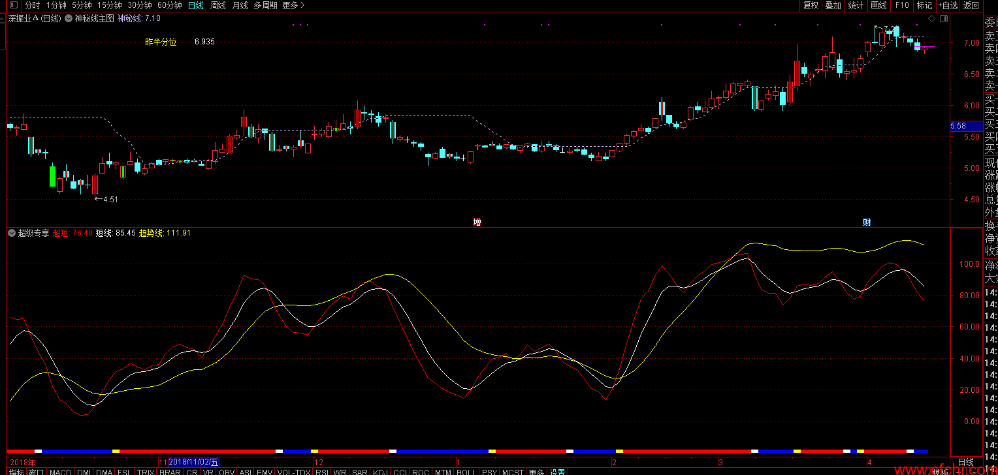Select the 5分钟 period
The width and height of the screenshot is (998, 475).
point(82,5)
